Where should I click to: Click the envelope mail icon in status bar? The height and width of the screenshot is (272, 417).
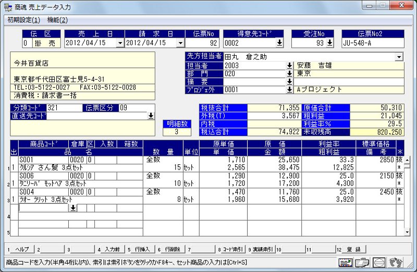click(345, 263)
